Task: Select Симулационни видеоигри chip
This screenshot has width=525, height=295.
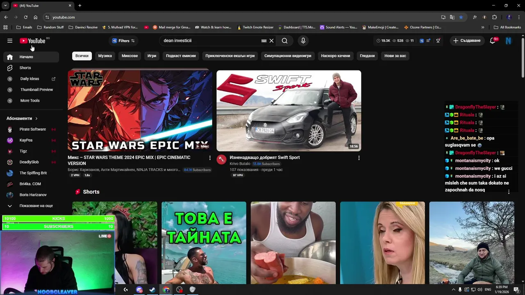Action: (288, 56)
